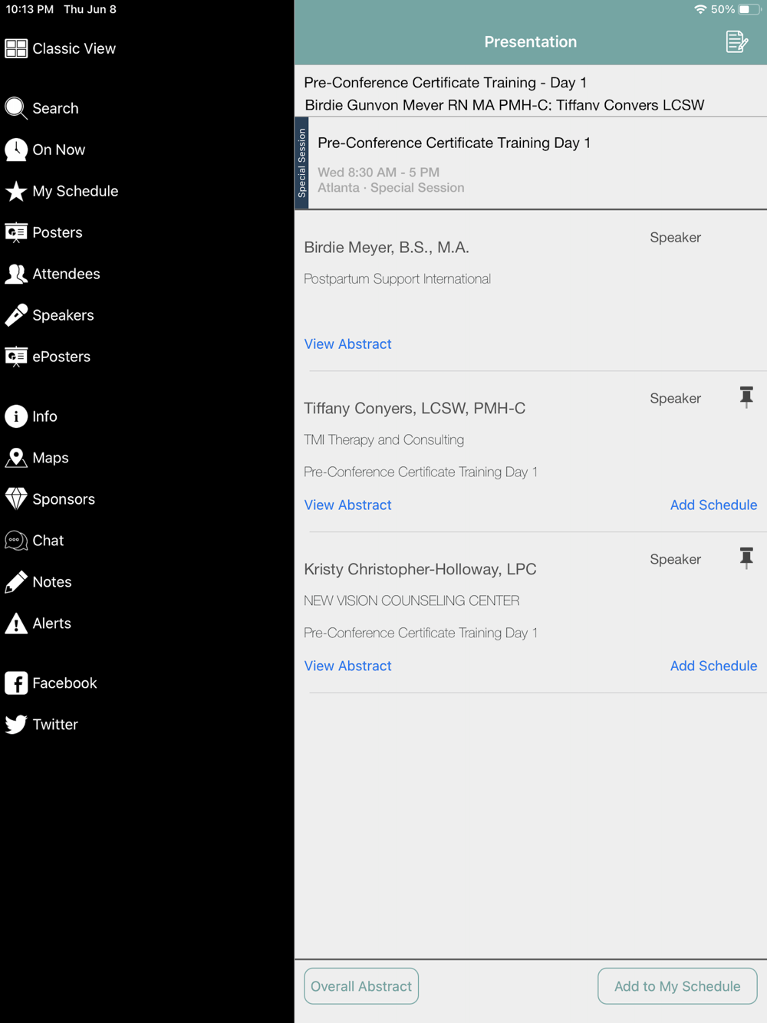
Task: Tap the Notes pencil icon
Action: point(16,582)
